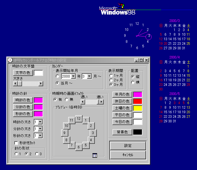Click the 分針の色 button
This screenshot has height=170, width=197.
point(23,107)
